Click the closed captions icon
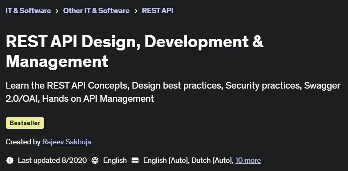The height and width of the screenshot is (171, 348). [x=135, y=160]
